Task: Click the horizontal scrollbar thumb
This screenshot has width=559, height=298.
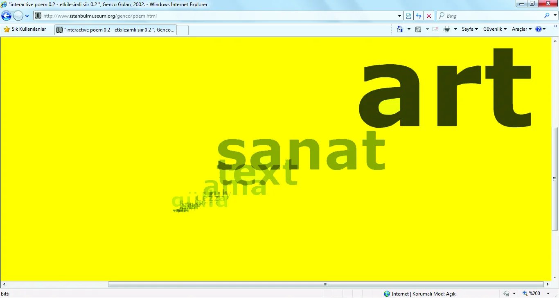Action: click(x=326, y=284)
